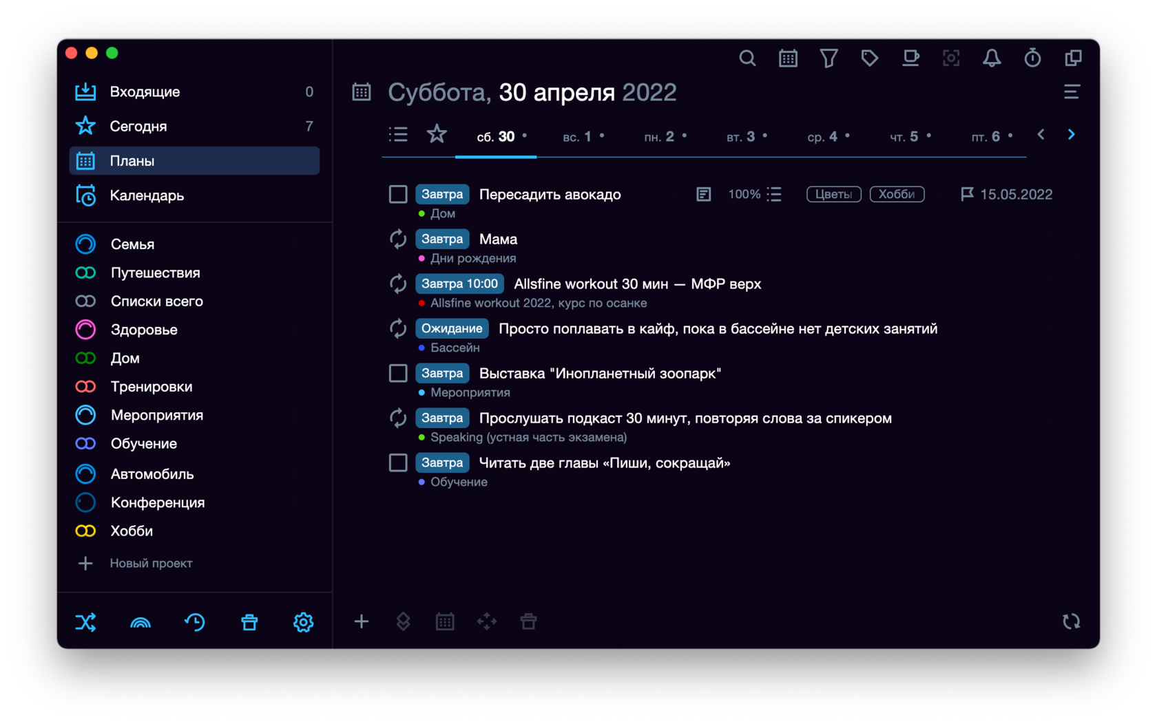Open settings gear in sidebar footer
Image resolution: width=1157 pixels, height=724 pixels.
point(304,622)
